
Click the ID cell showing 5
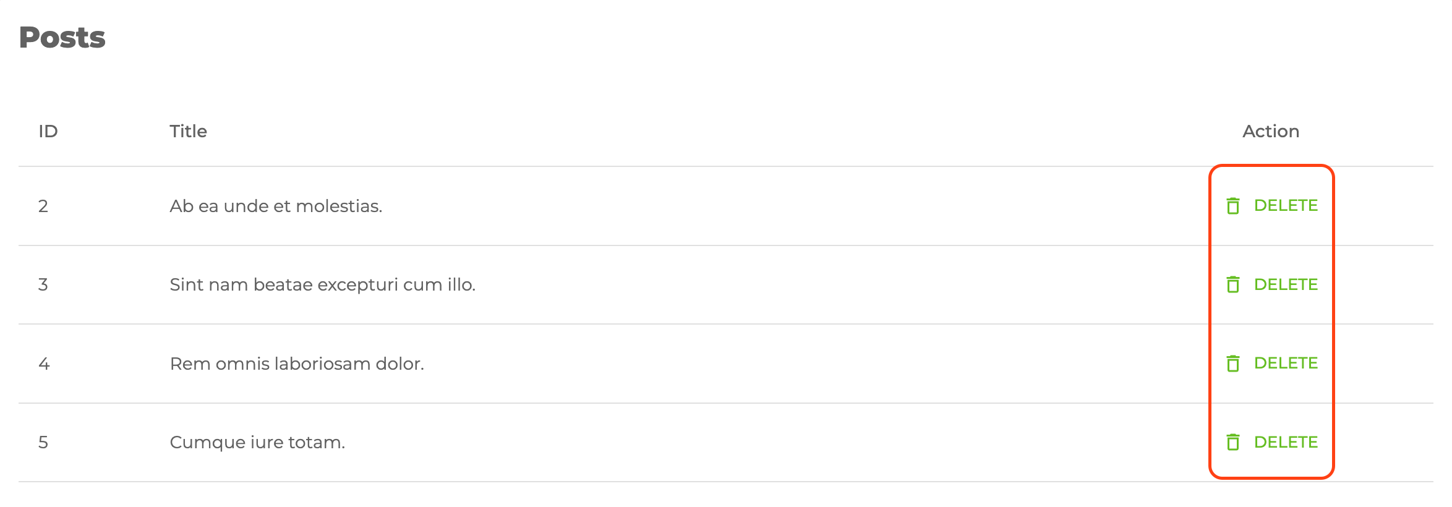(x=43, y=442)
